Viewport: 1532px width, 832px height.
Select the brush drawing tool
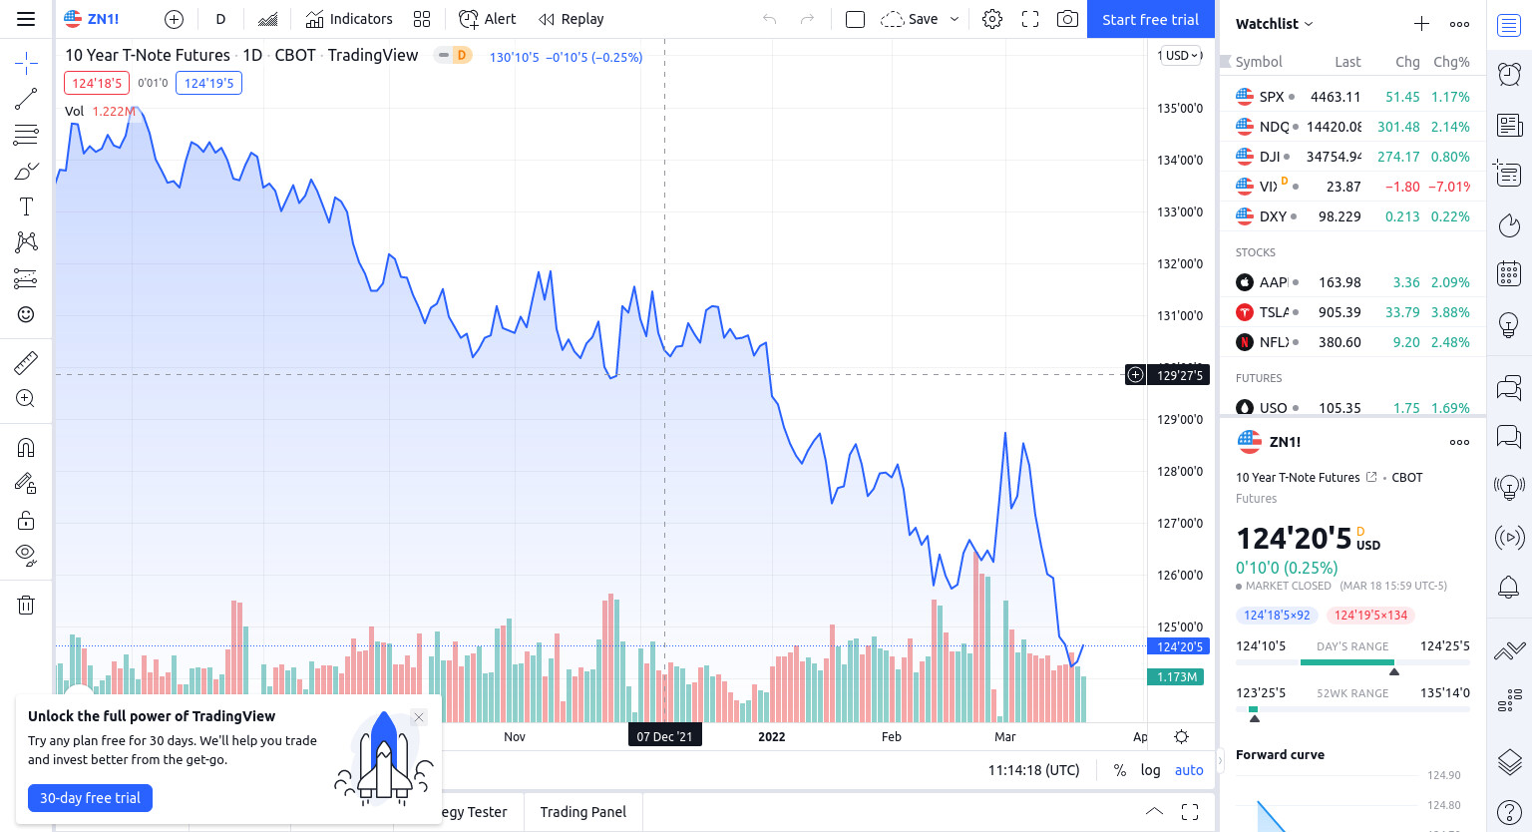pos(26,171)
